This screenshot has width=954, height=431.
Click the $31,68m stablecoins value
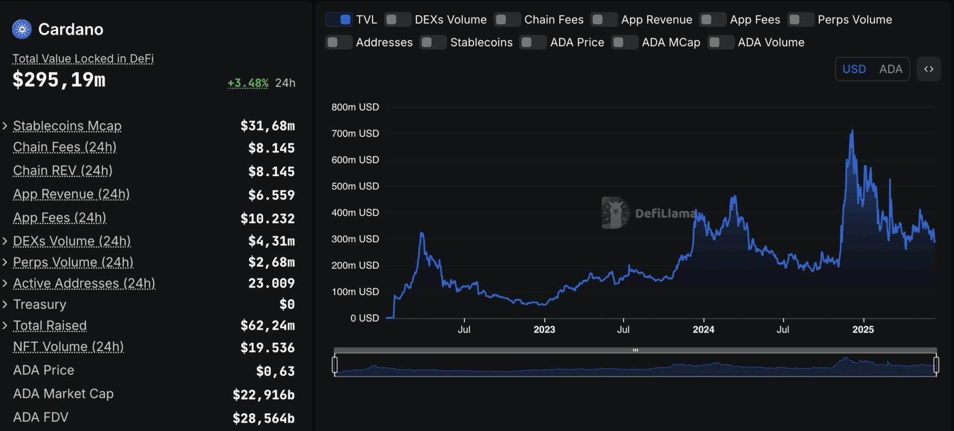click(268, 126)
